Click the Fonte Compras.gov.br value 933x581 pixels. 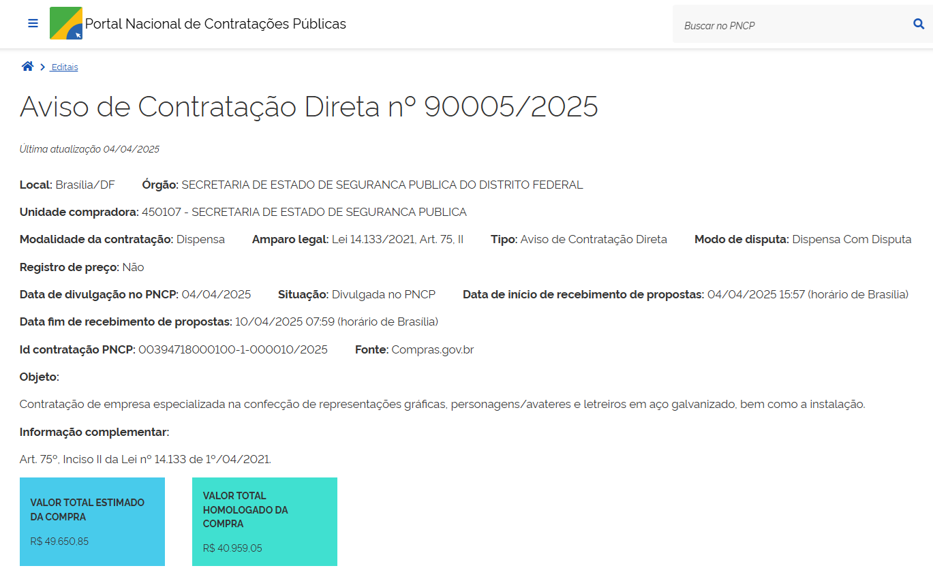tap(432, 349)
